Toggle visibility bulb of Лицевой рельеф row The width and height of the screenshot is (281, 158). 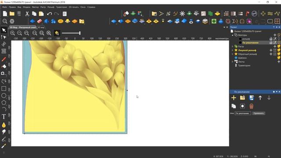click(x=279, y=50)
